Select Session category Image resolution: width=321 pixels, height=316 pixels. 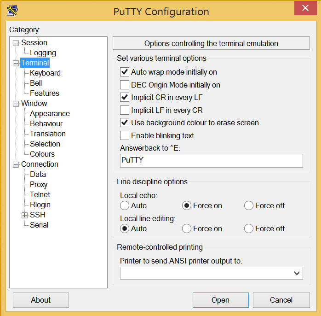tap(34, 43)
